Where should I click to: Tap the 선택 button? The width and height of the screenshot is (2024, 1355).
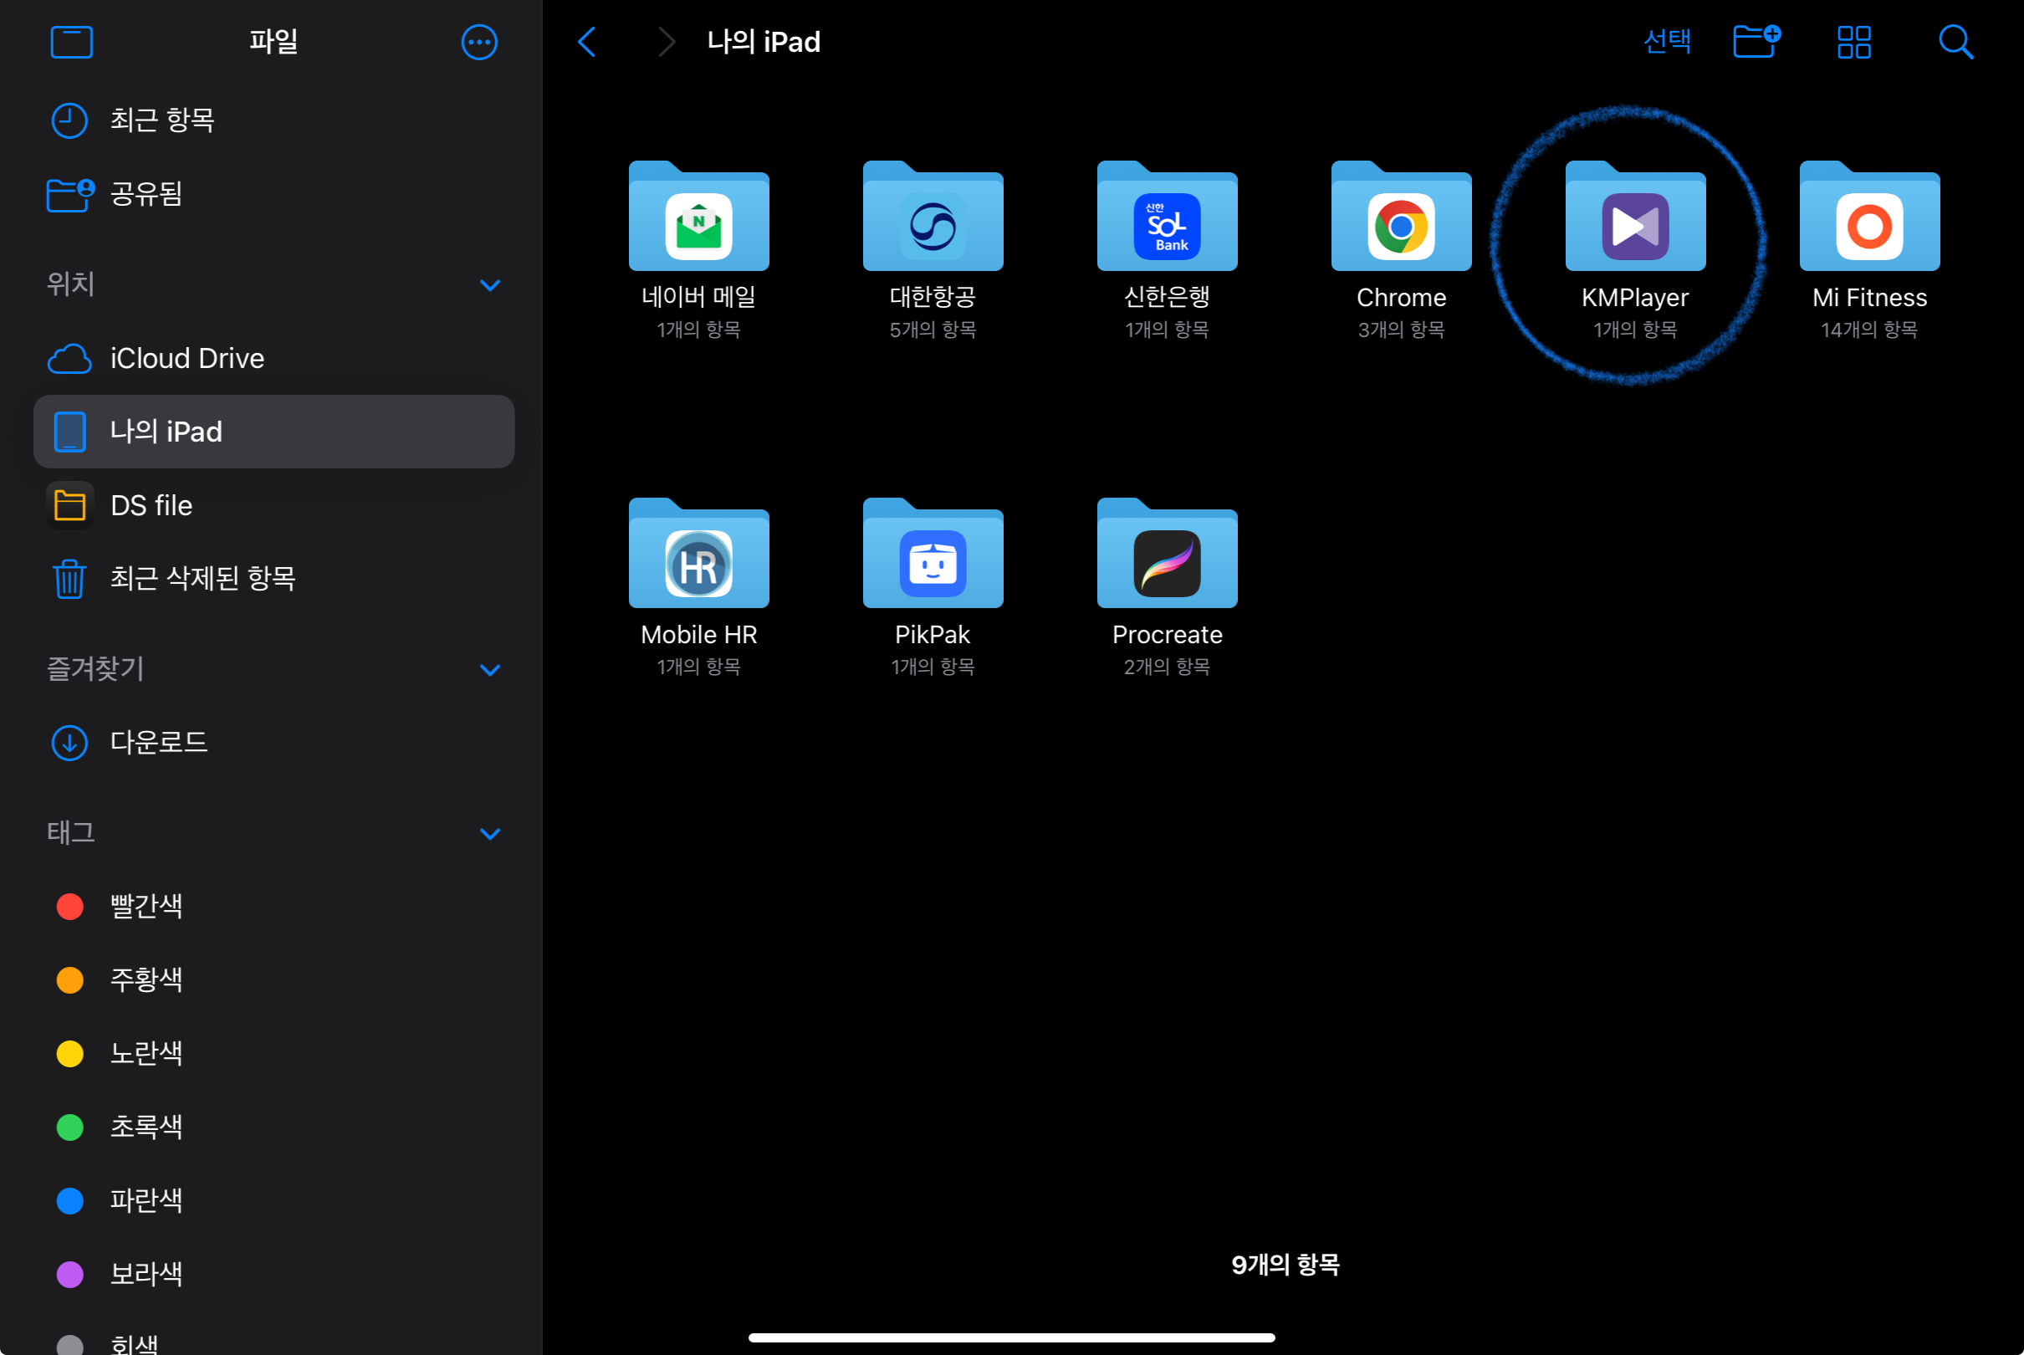(x=1666, y=42)
